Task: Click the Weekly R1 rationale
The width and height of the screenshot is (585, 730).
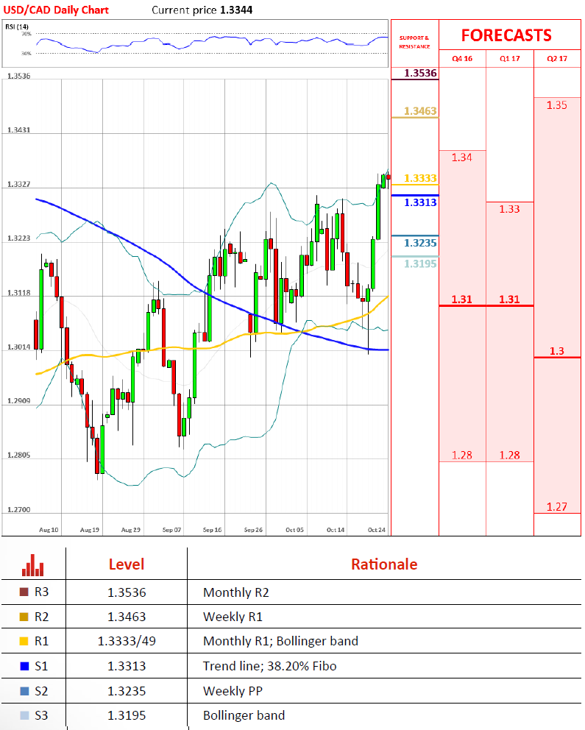Action: click(233, 617)
